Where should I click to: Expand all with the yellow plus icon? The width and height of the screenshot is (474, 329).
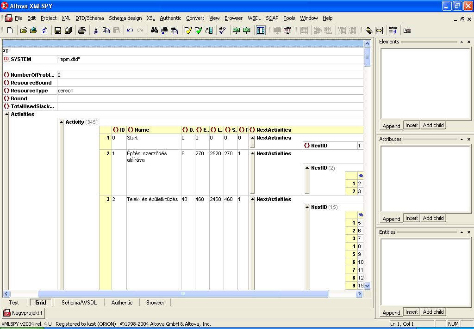click(369, 30)
